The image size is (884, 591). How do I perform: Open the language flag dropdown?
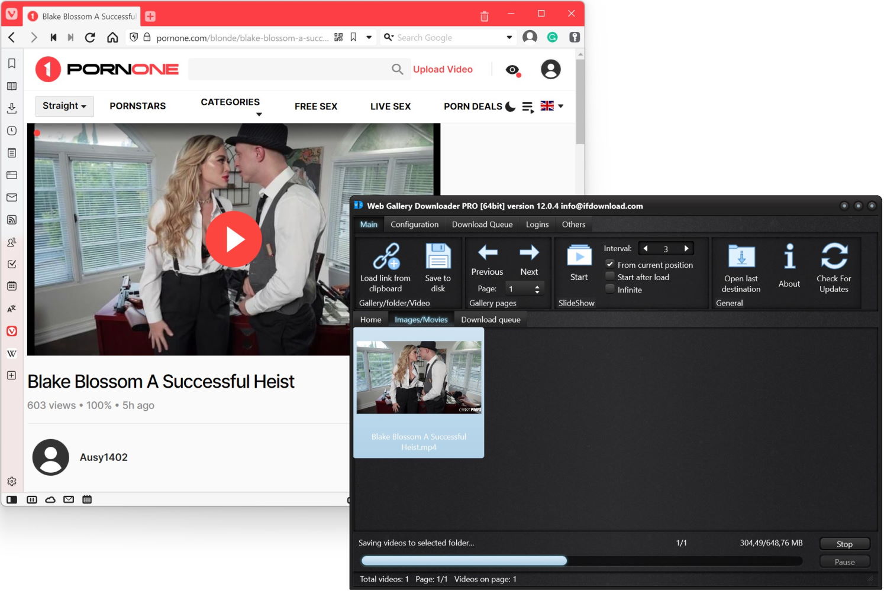552,106
